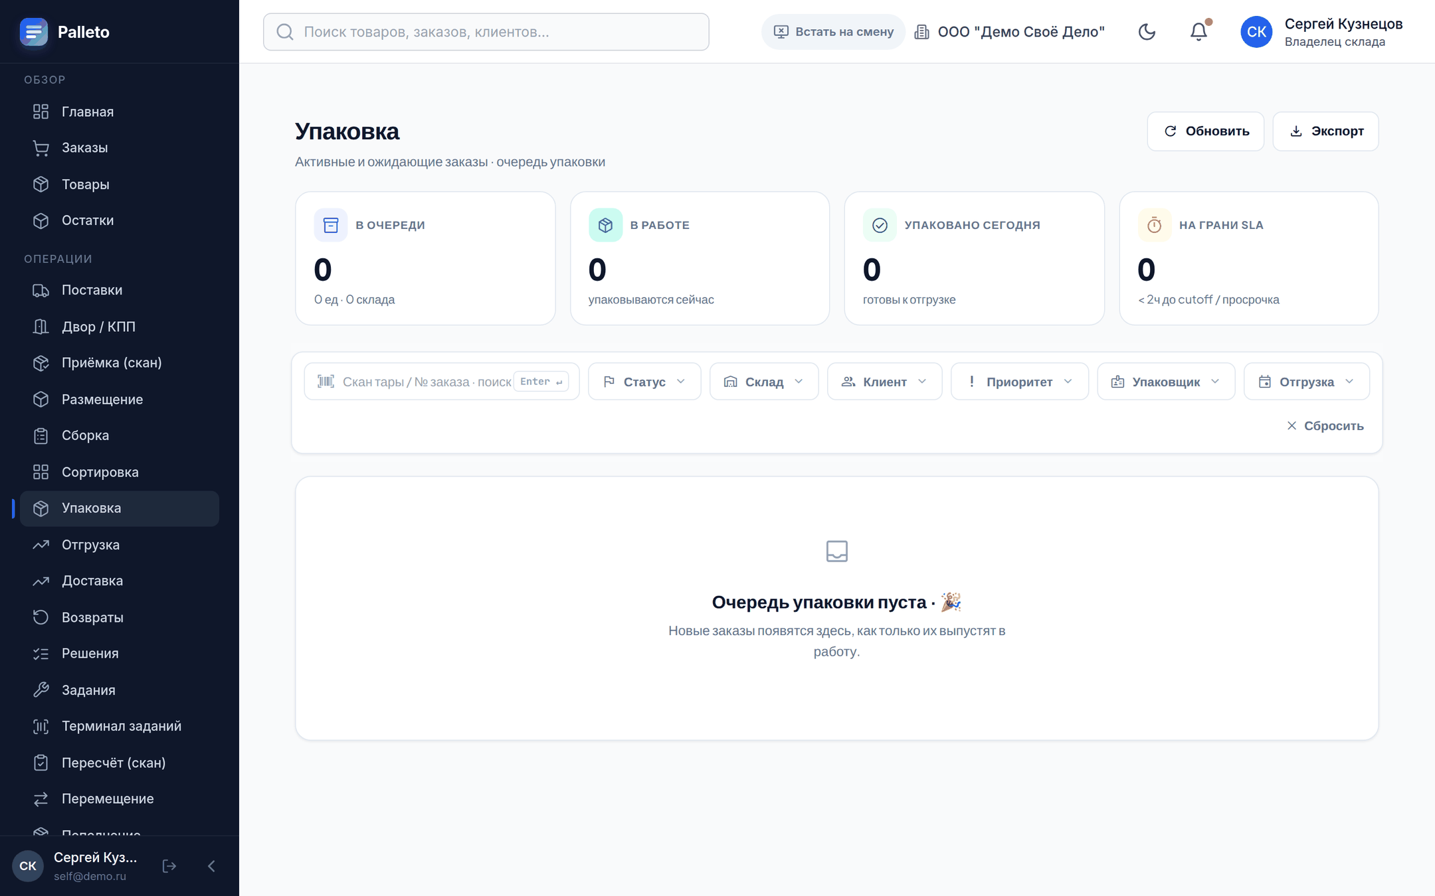The height and width of the screenshot is (896, 1435).
Task: Open Пересчёт (скан) page
Action: pos(120,763)
